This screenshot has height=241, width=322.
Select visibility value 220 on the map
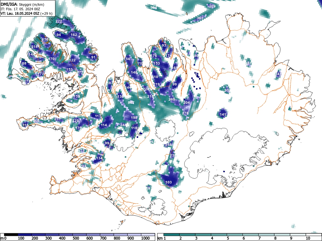tap(146, 89)
